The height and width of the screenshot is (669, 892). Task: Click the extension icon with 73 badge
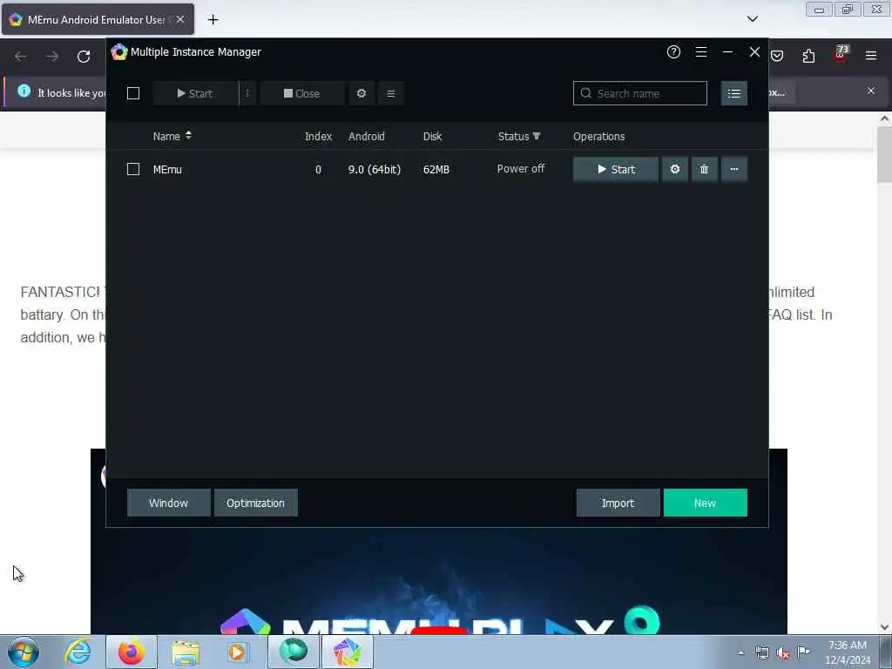pos(841,55)
